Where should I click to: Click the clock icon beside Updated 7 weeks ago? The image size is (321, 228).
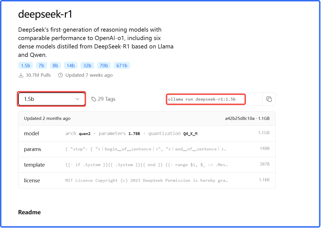point(60,75)
